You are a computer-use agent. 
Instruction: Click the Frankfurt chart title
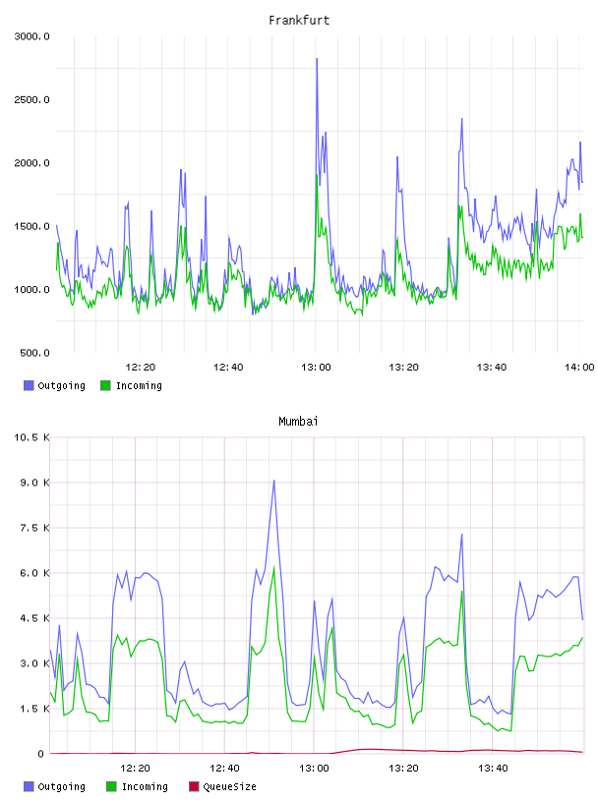(299, 21)
